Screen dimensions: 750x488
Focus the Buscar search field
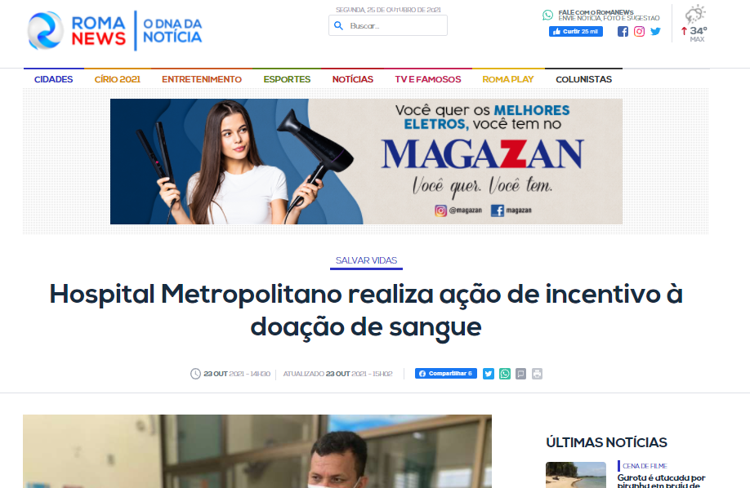pos(388,25)
